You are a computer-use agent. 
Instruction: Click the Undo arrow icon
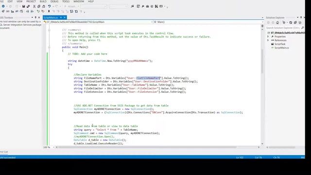tap(49, 6)
